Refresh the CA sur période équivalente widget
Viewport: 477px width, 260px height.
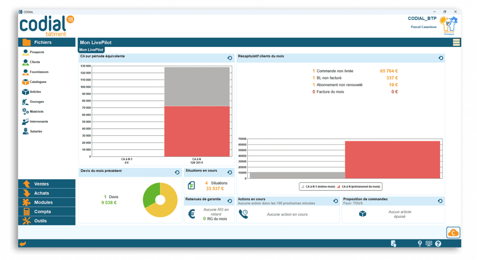coord(230,58)
